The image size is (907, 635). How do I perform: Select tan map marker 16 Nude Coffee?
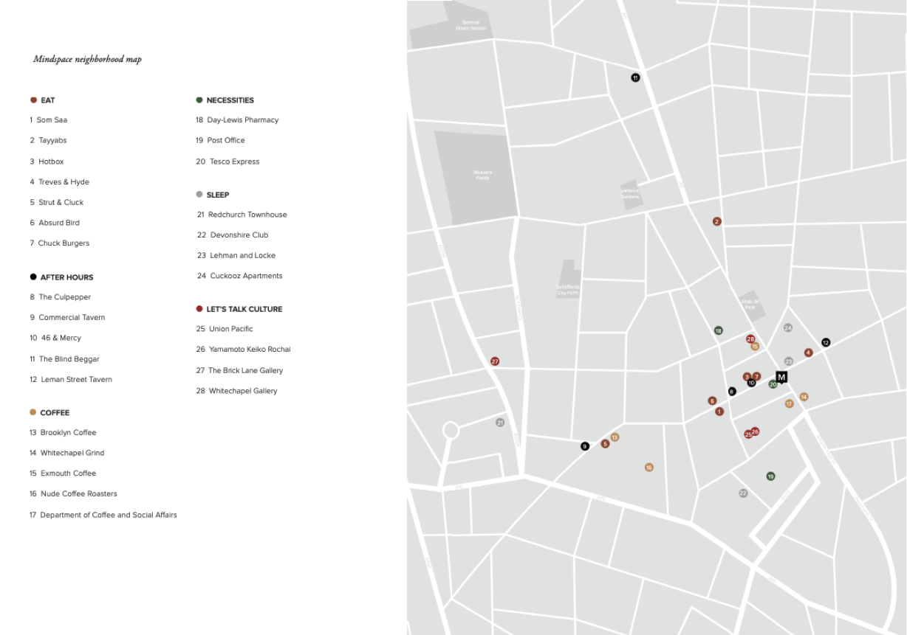pyautogui.click(x=648, y=467)
